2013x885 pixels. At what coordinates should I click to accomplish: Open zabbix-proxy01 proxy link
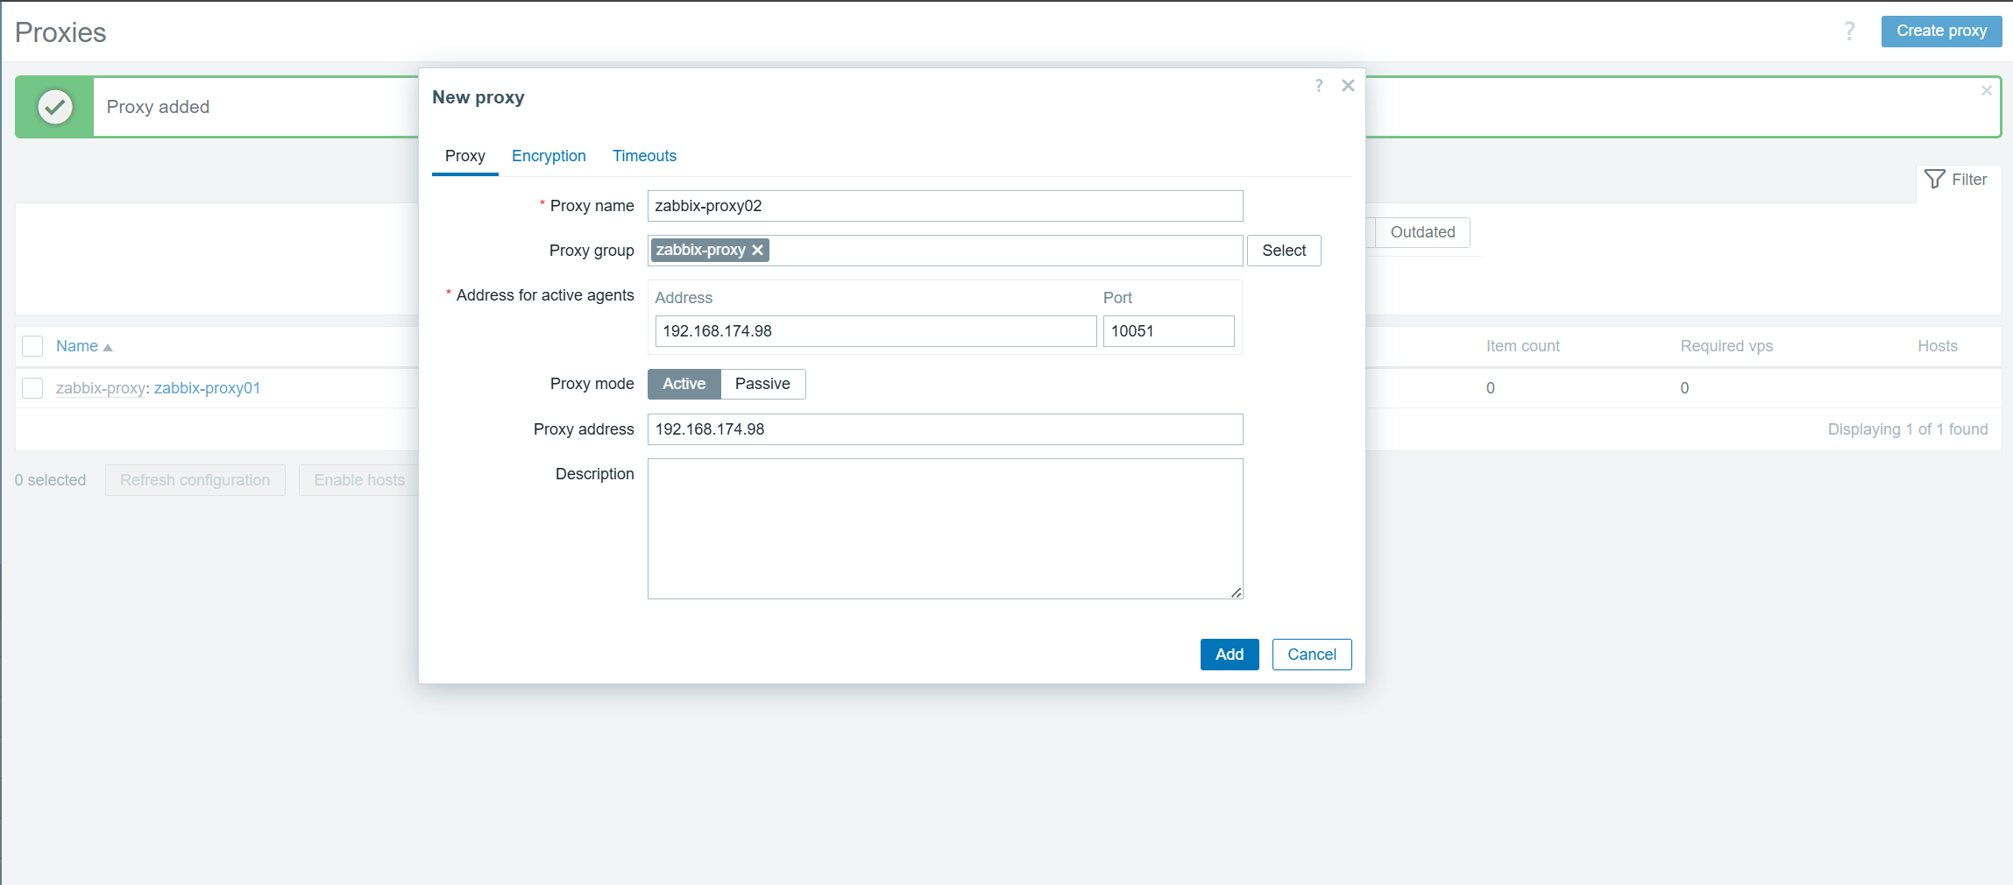click(x=207, y=388)
